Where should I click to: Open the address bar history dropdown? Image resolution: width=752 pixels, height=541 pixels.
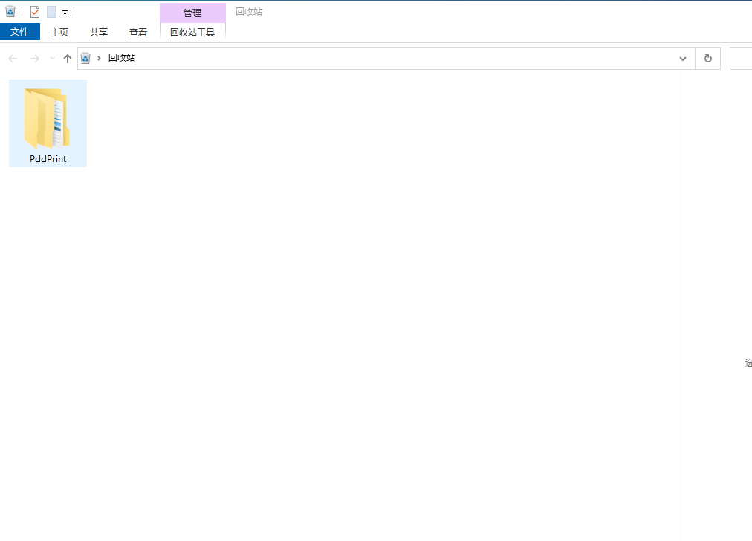[x=683, y=59]
